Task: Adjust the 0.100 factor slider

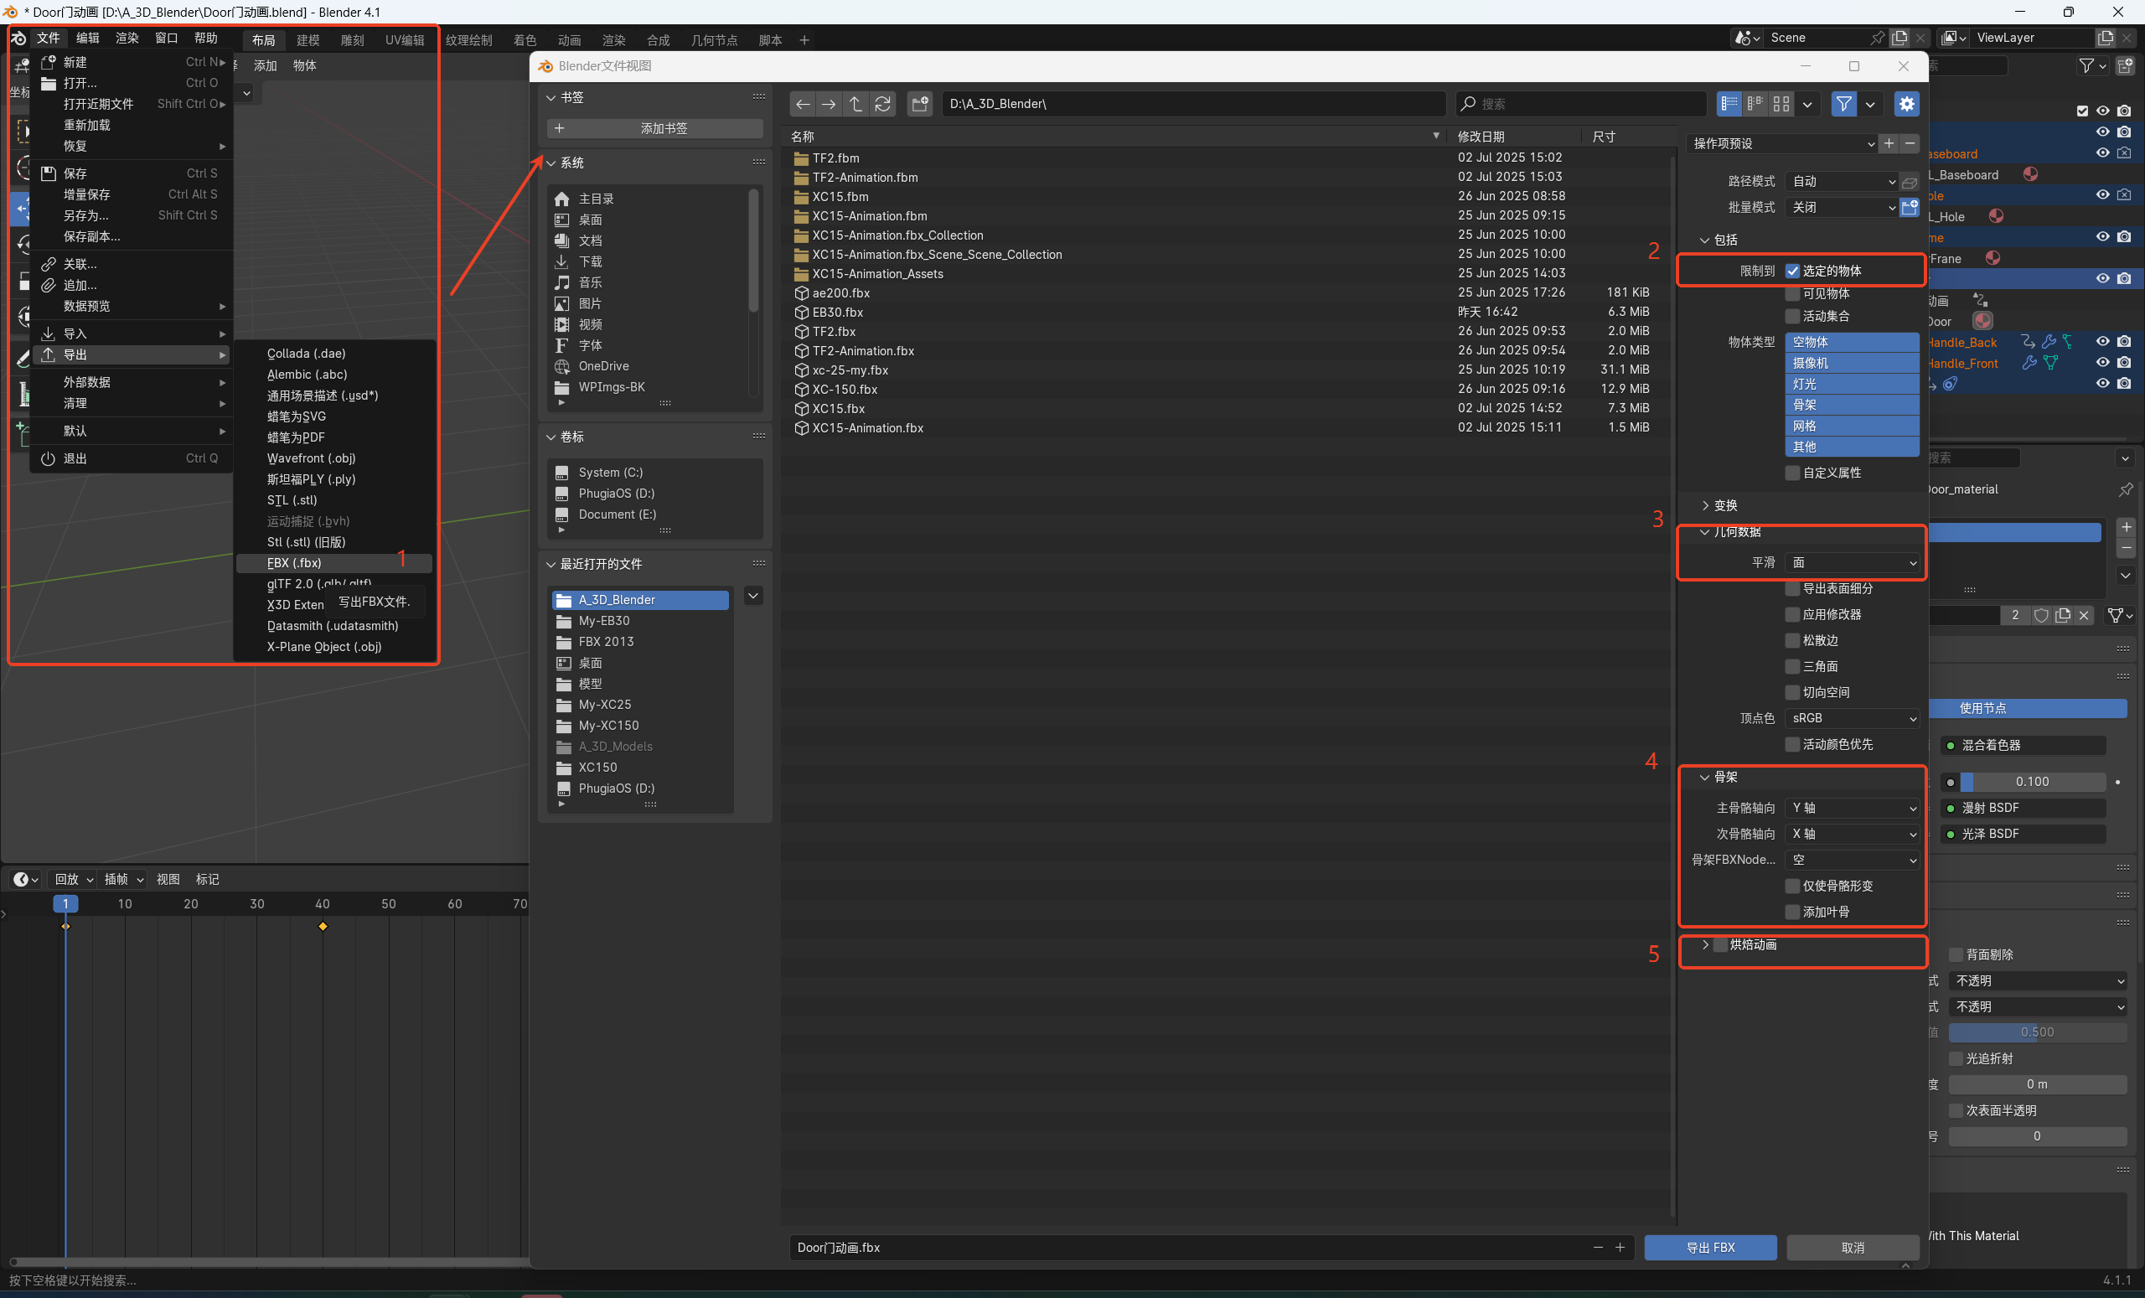Action: 2032,782
